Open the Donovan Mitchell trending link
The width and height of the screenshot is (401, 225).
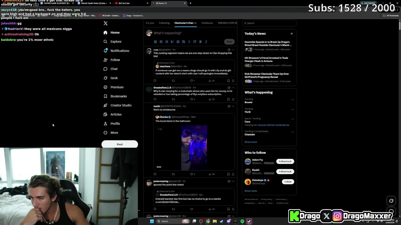(266, 125)
